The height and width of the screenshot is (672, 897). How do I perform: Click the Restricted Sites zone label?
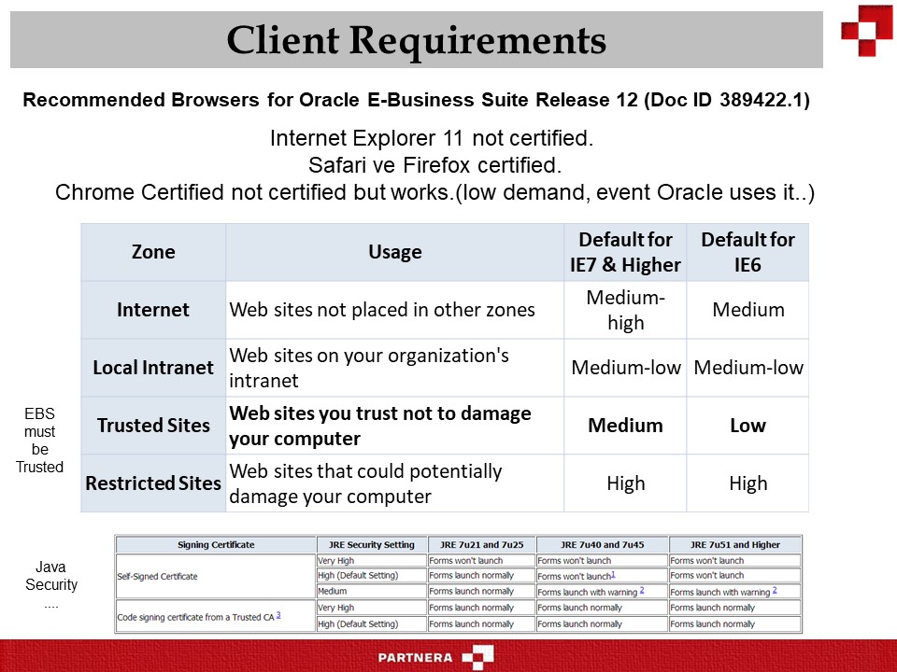pyautogui.click(x=152, y=483)
